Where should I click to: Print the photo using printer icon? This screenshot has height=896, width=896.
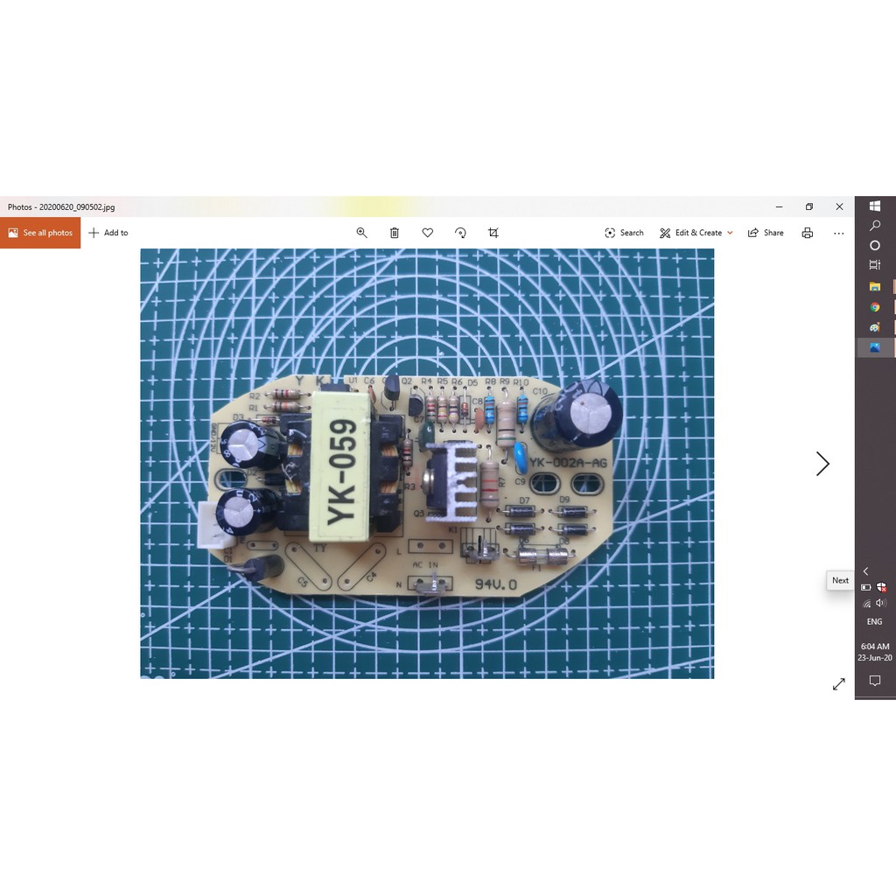807,233
